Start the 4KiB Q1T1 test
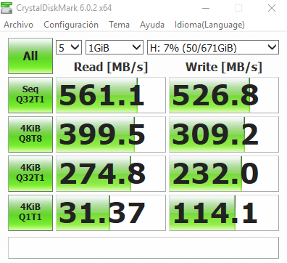Viewport: 287px width, 263px height. [30, 213]
